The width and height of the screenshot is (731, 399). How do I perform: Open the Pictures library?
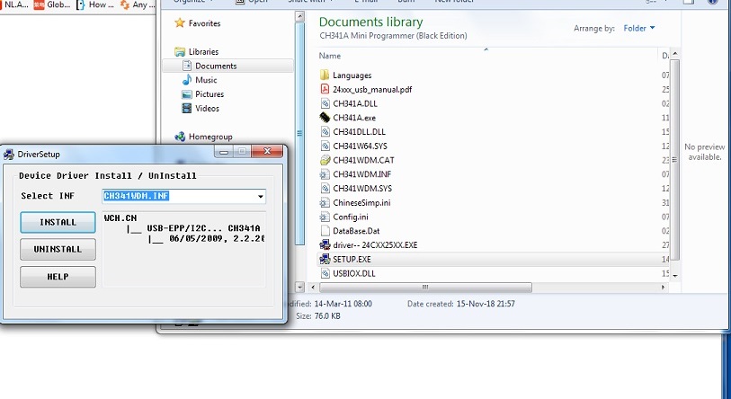pos(209,94)
